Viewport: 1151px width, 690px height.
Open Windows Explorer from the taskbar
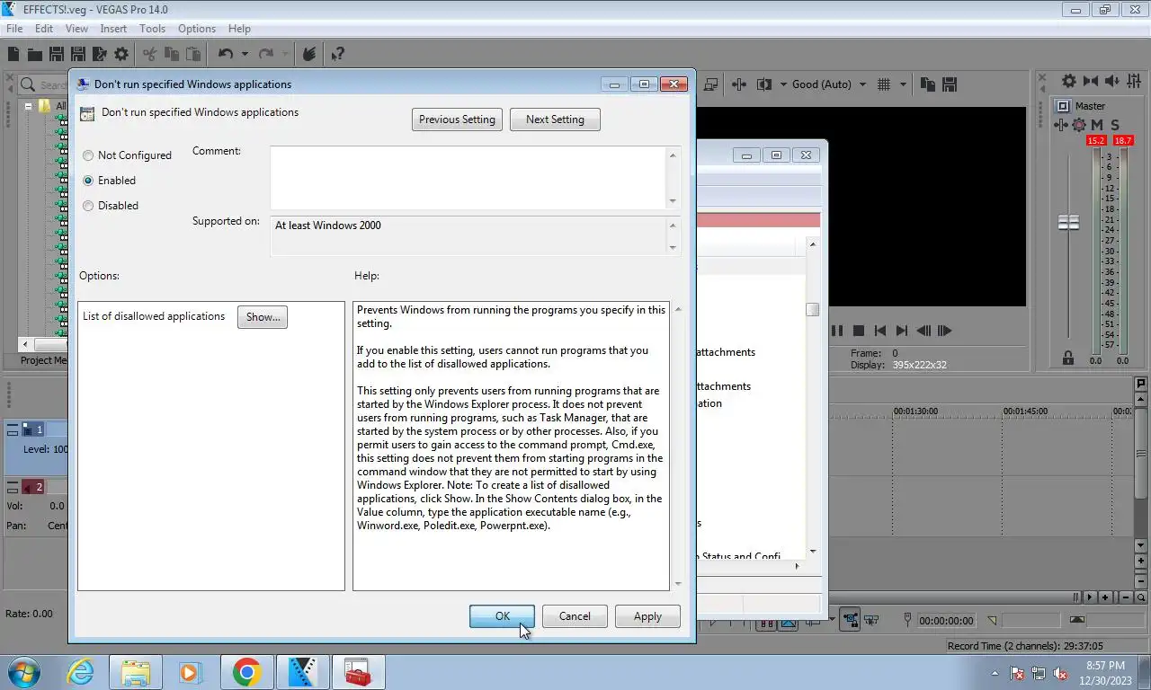(x=135, y=672)
